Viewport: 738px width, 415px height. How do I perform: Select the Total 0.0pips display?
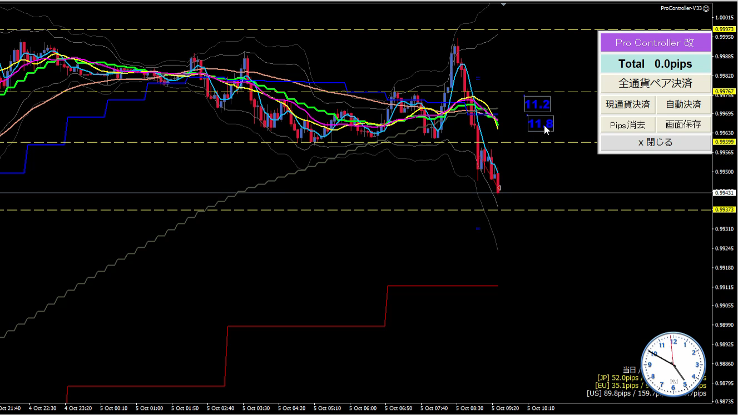(x=655, y=64)
